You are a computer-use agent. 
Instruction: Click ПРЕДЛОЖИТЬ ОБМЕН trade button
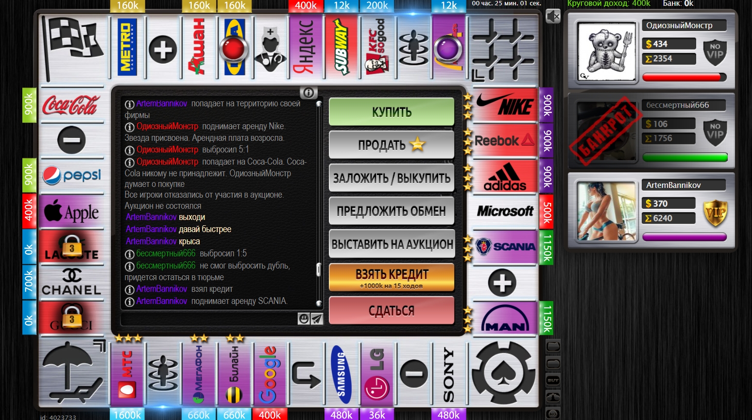tap(392, 211)
